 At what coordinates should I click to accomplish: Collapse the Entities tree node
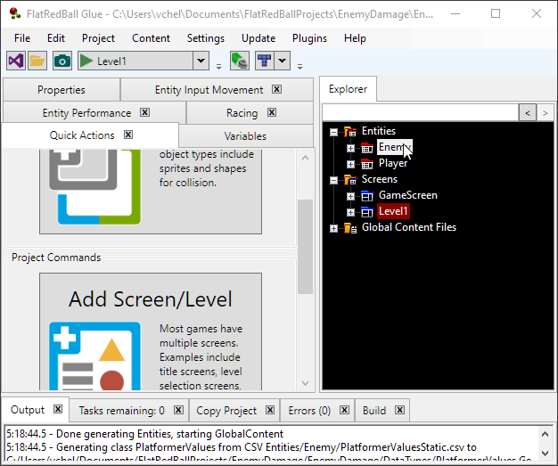point(334,132)
